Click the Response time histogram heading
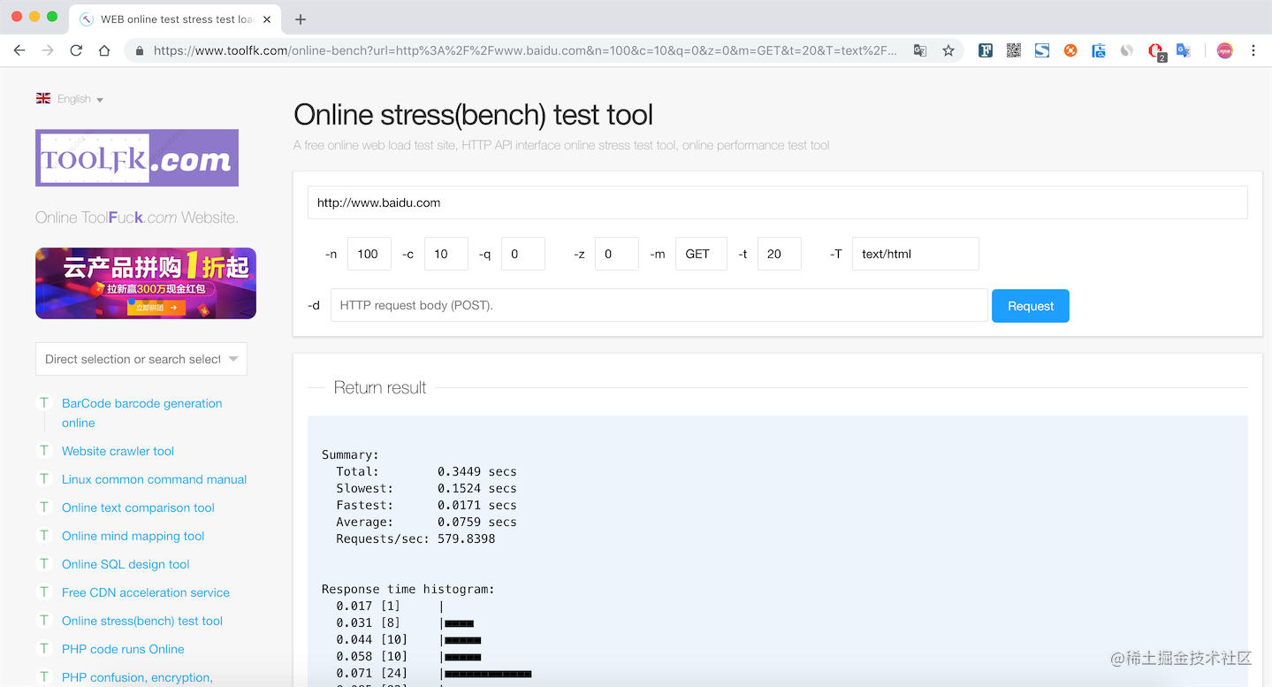This screenshot has width=1272, height=687. click(x=408, y=589)
